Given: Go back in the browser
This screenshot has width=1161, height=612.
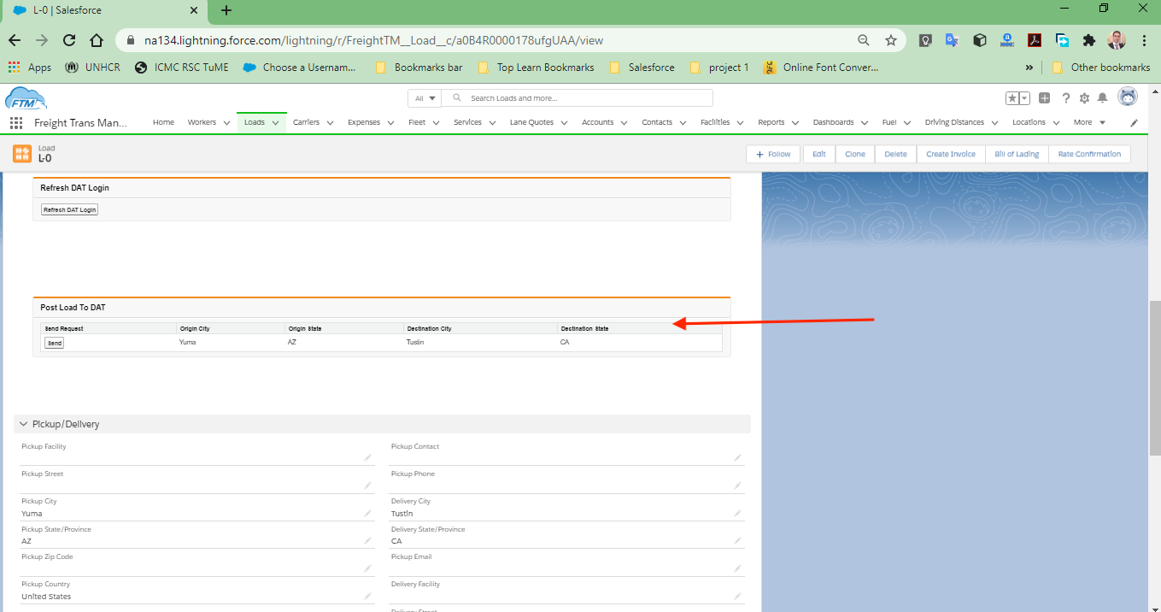Looking at the screenshot, I should 15,40.
